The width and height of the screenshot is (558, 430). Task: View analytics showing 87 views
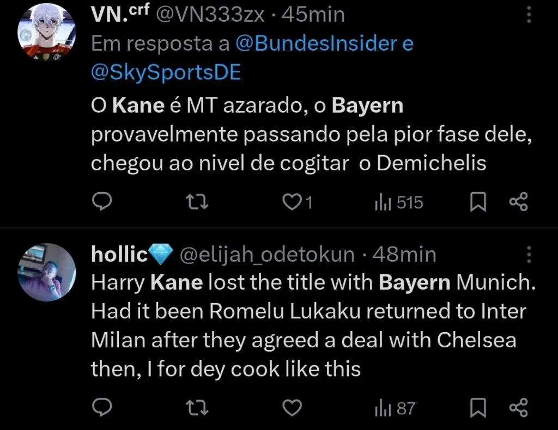click(395, 408)
